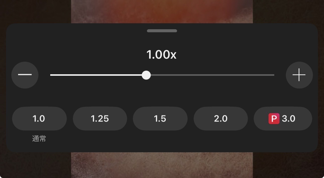Select the 1.0 speed preset

tap(39, 118)
